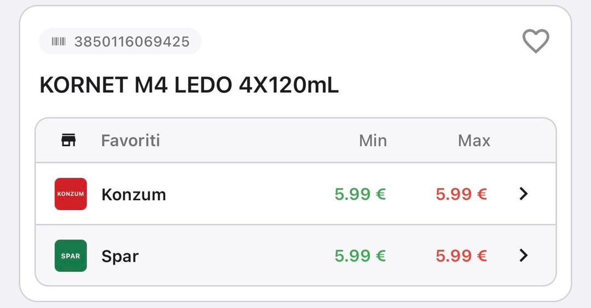Click Konzum's red maximum price

click(461, 194)
